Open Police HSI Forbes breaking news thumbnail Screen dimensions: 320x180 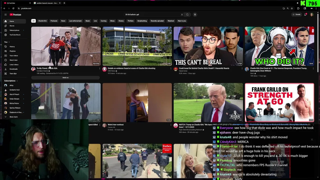tap(137, 161)
